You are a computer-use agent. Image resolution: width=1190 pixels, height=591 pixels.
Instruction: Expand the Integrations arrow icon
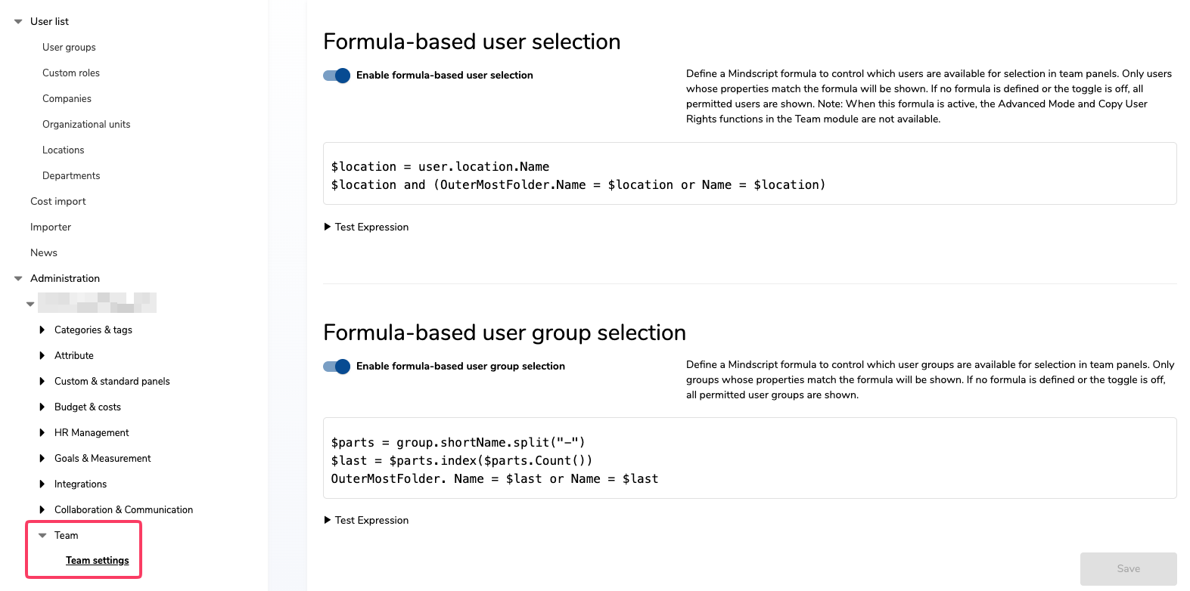tap(42, 484)
